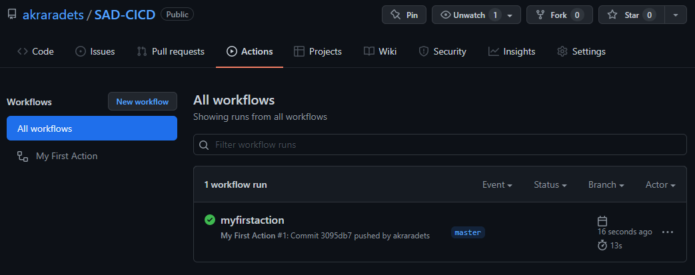Click the repository icon beside akraradets
Image resolution: width=695 pixels, height=275 pixels.
pyautogui.click(x=12, y=15)
